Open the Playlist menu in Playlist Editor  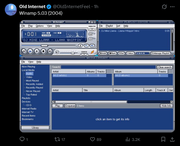coord(109,26)
